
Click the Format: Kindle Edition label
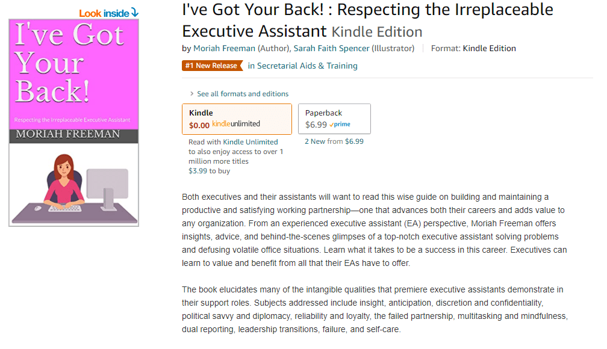tap(473, 48)
